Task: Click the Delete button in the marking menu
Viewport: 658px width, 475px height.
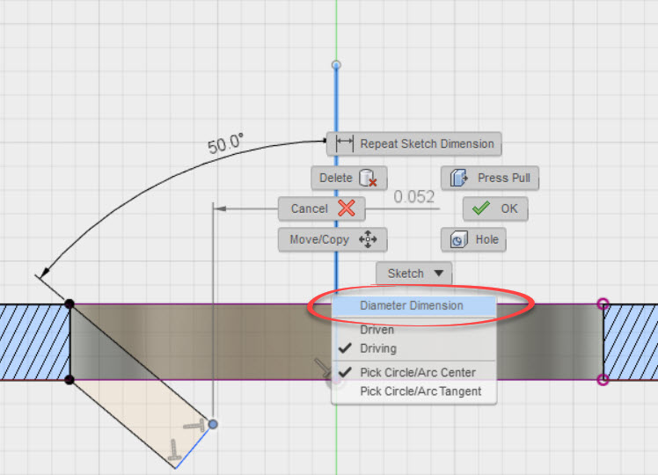Action: coord(348,178)
